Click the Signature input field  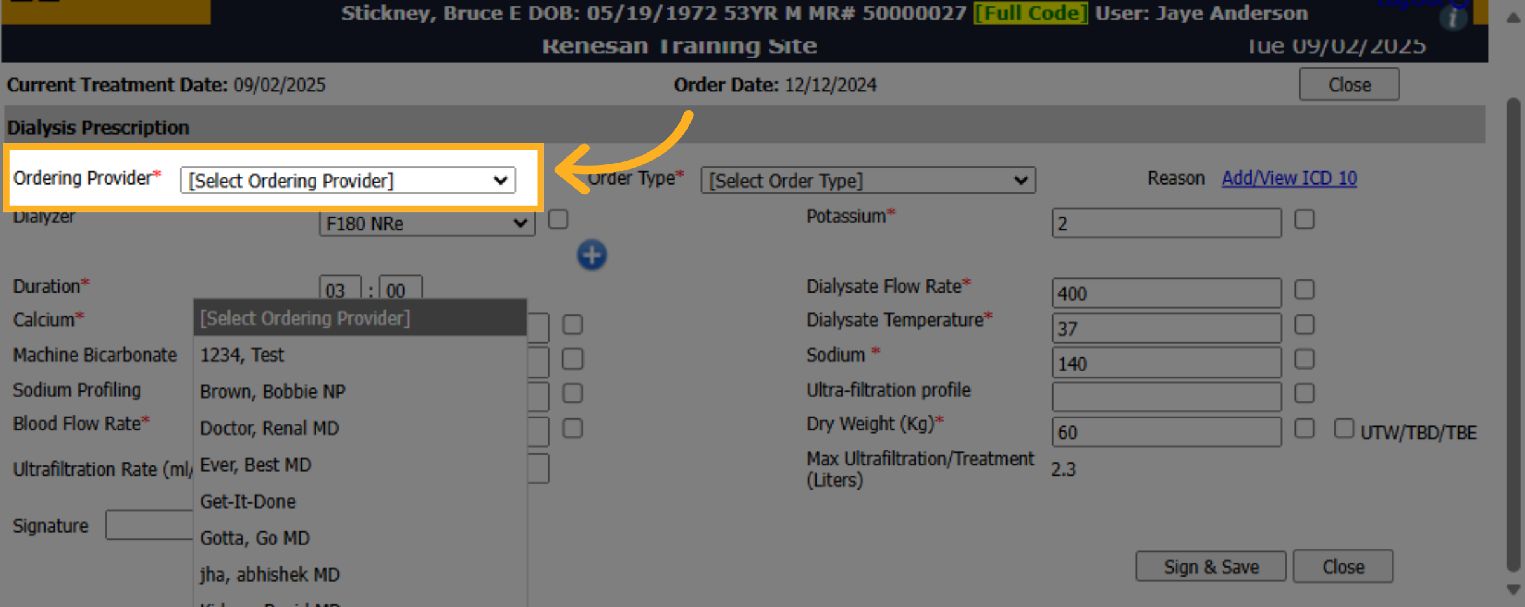(150, 525)
